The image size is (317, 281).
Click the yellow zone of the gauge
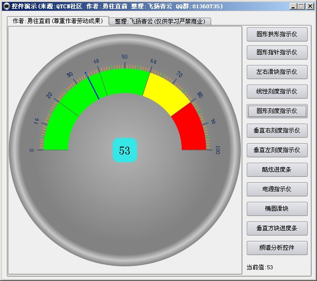click(x=167, y=93)
